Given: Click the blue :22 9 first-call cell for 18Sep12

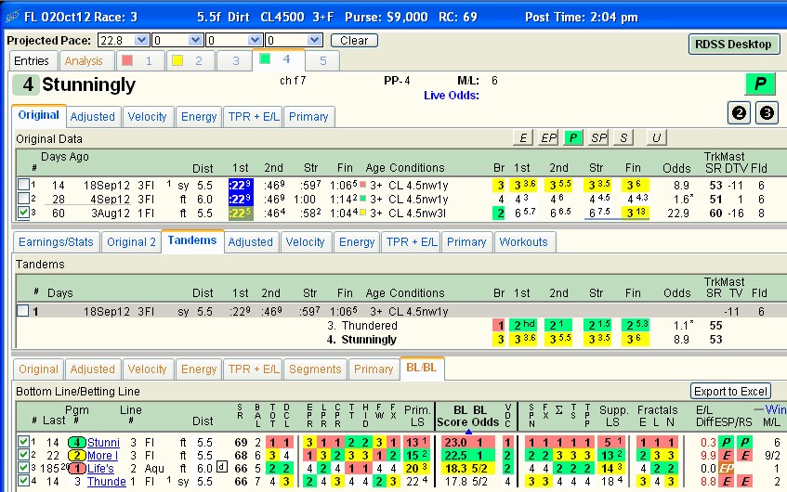Looking at the screenshot, I should 241,185.
